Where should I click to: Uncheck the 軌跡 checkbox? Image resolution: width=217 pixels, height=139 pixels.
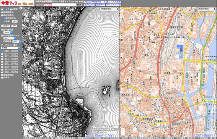(4, 21)
